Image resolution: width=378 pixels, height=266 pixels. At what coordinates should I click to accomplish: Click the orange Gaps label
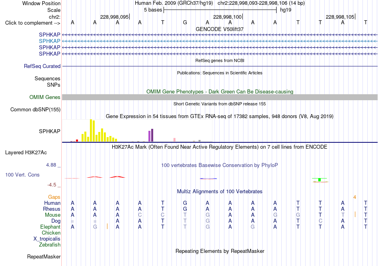click(54, 197)
